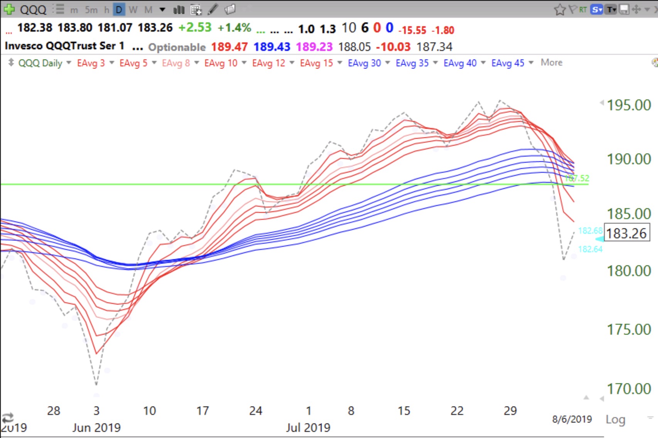Click the Optionable label
Image resolution: width=658 pixels, height=438 pixels.
coord(177,47)
